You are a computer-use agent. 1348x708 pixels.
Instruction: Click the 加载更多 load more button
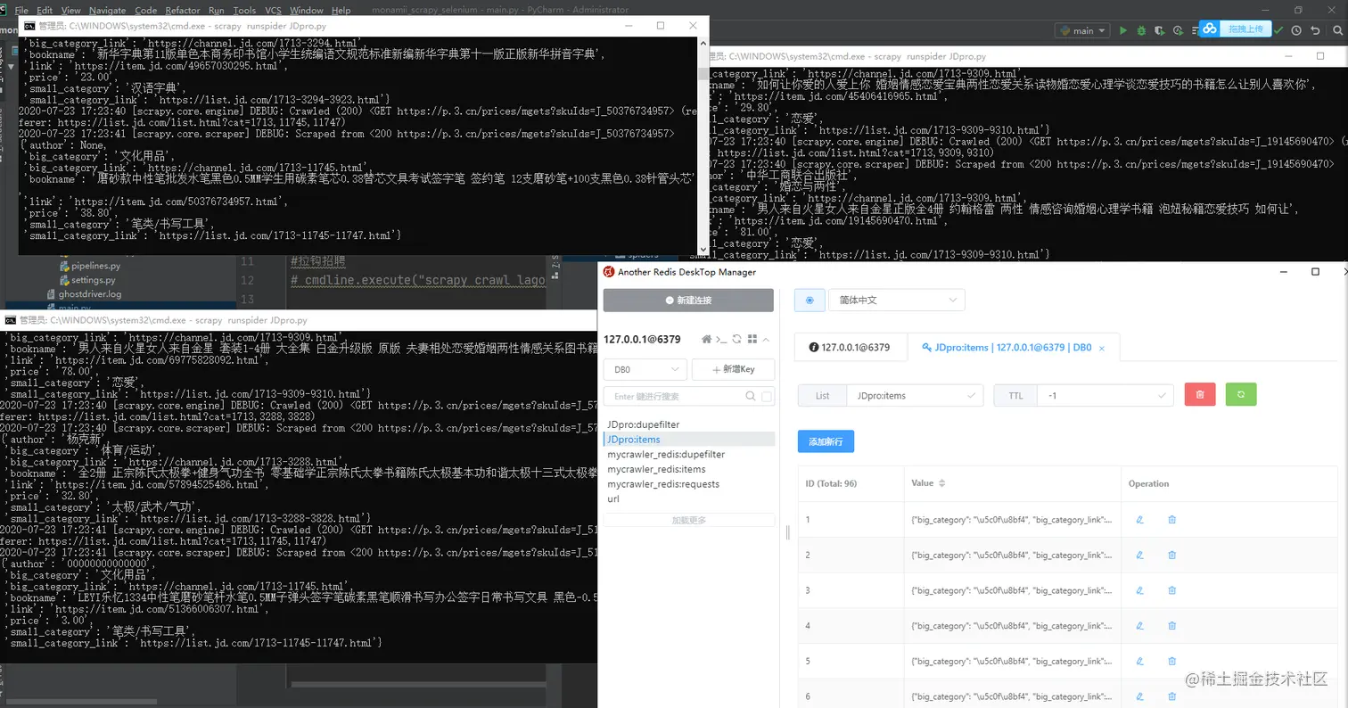tap(688, 520)
